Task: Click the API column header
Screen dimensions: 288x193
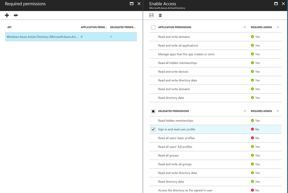Action: point(9,27)
